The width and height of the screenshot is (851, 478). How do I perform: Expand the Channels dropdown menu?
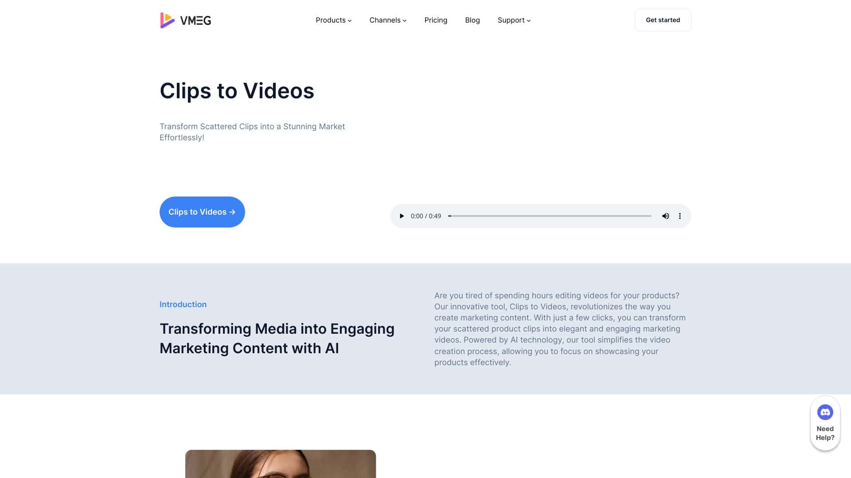coord(387,20)
